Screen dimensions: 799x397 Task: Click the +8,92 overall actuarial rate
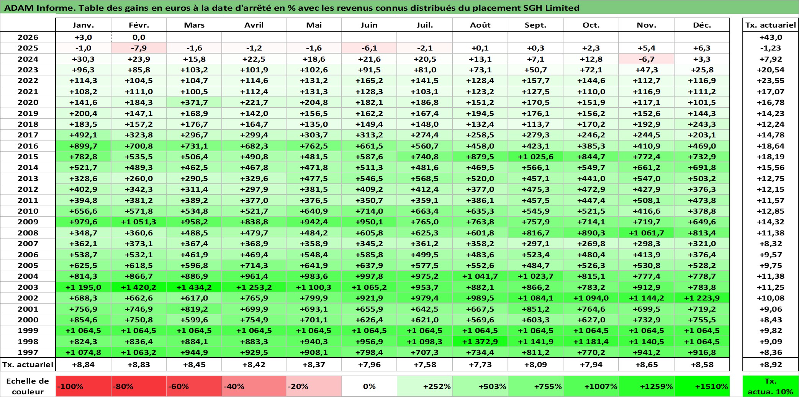pos(771,364)
